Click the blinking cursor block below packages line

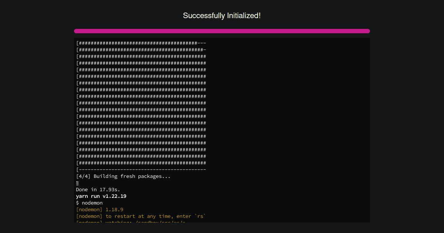tap(77, 183)
